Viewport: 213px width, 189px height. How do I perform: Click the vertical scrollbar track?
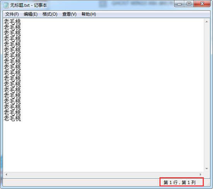[207, 95]
